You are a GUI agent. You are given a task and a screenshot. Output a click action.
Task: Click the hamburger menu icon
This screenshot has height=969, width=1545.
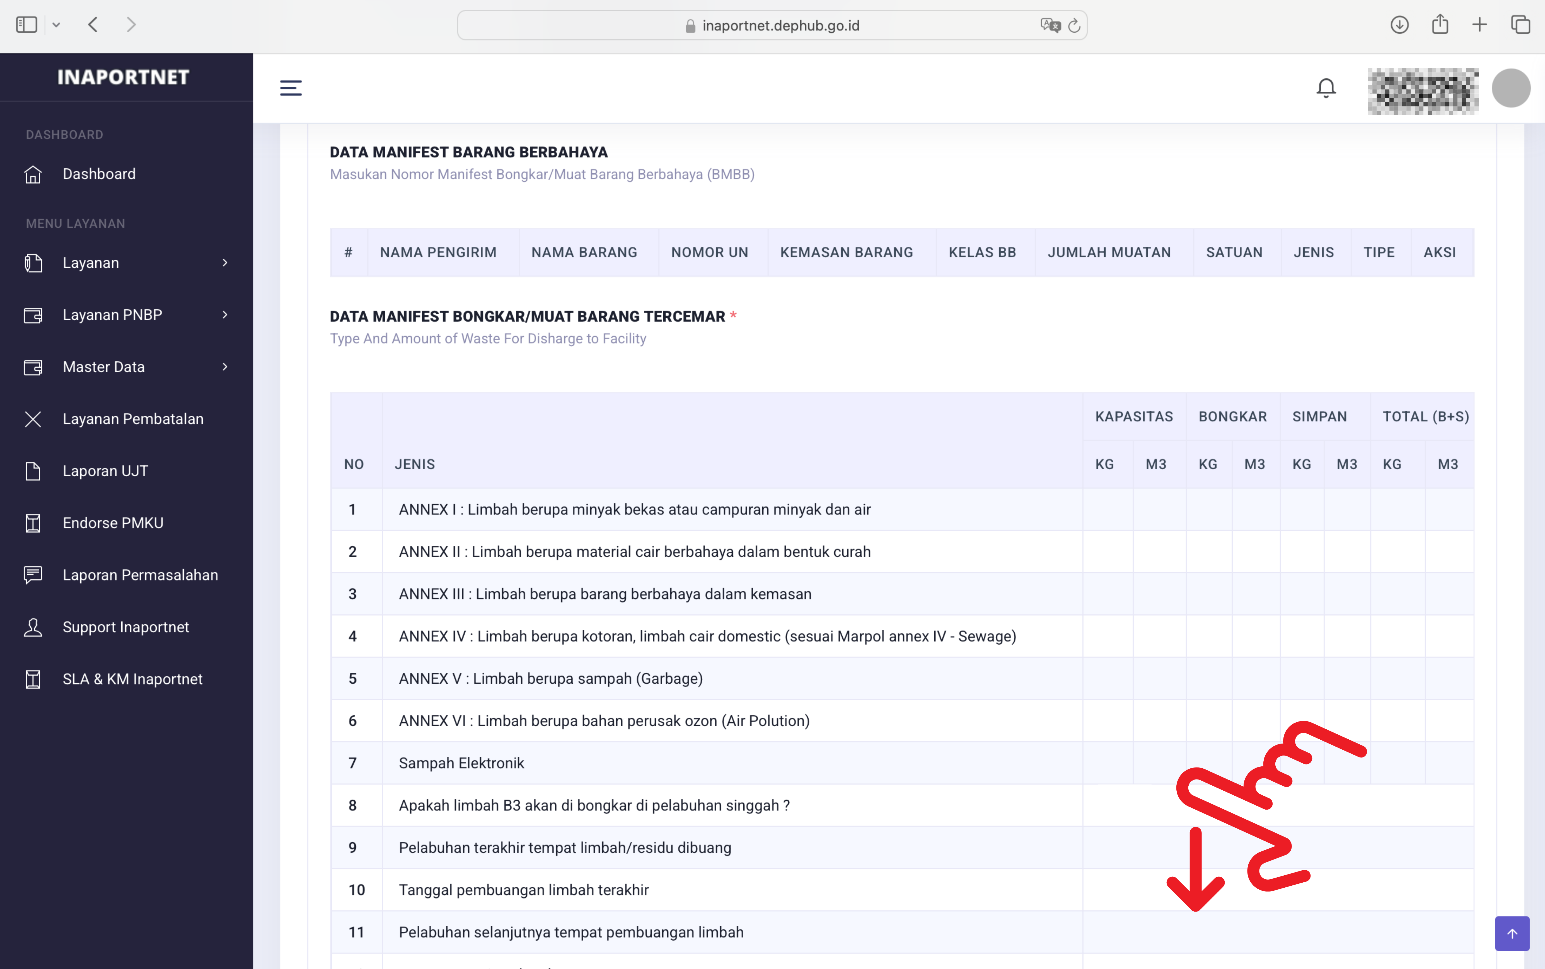click(x=291, y=88)
